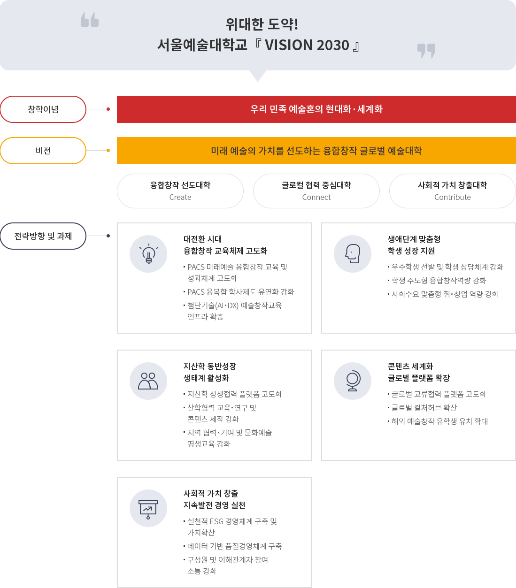
Task: Expand the 글로컬 협력 중심대학 Connect capsule
Action: (316, 191)
